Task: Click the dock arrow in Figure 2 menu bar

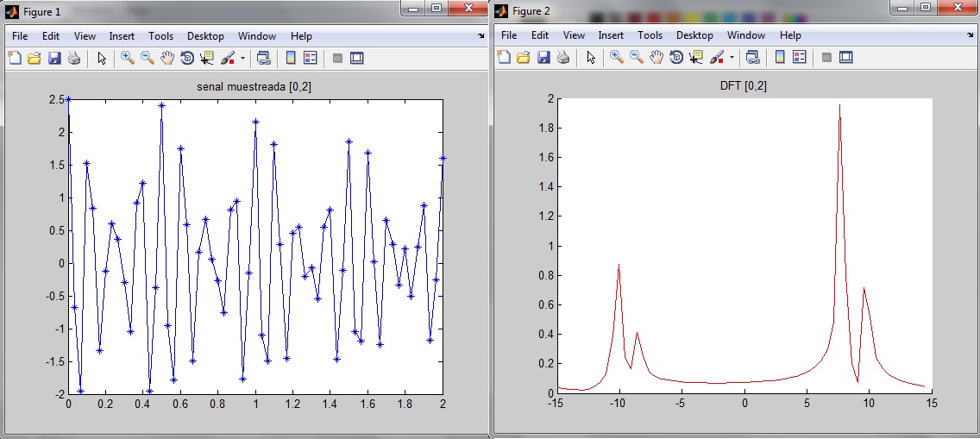Action: [970, 36]
